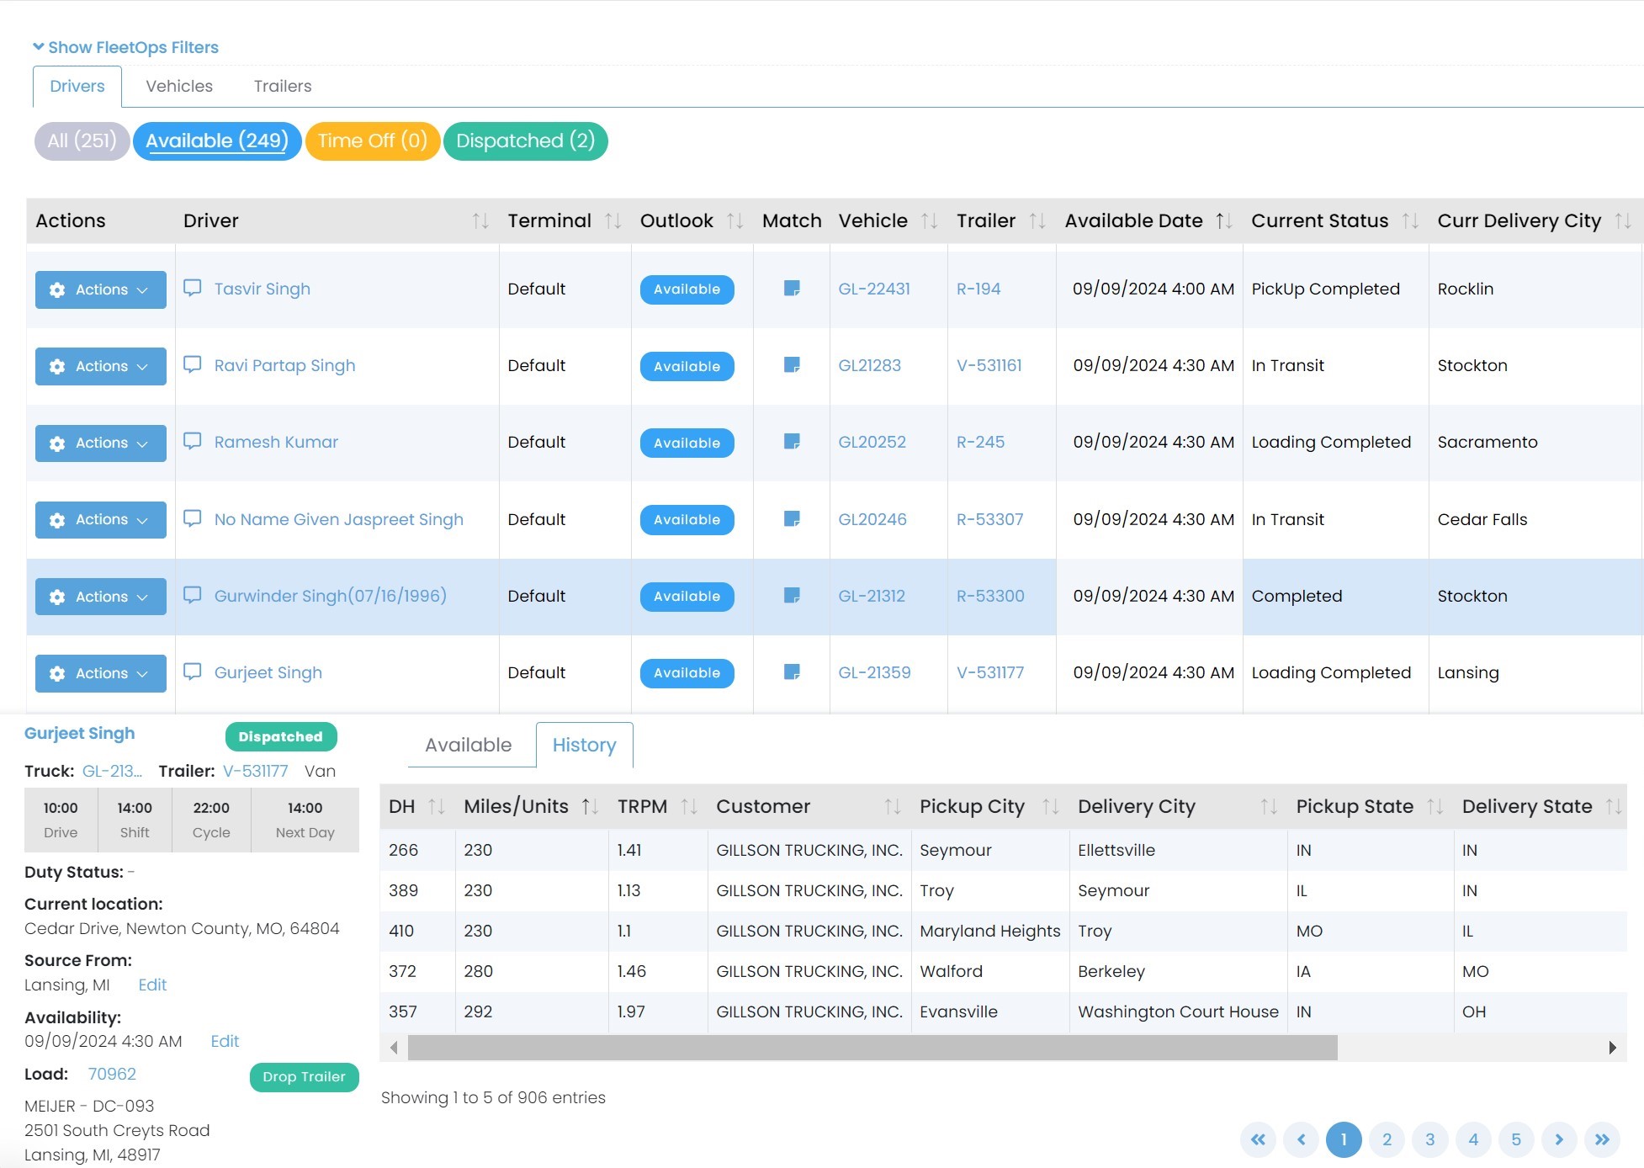Viewport: 1644px width, 1168px height.
Task: Open load number 70962
Action: 112,1074
